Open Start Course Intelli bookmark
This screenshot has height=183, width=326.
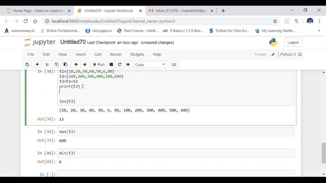[138, 30]
